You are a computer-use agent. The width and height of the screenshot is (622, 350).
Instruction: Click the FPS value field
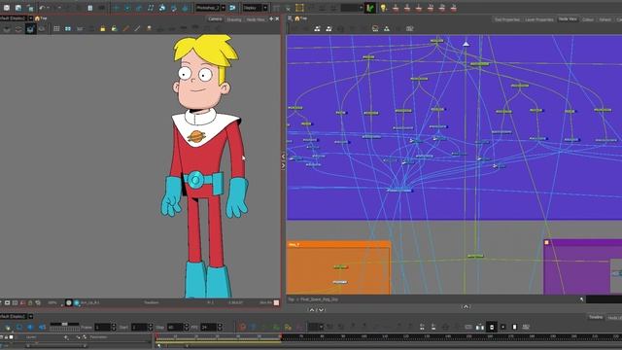pyautogui.click(x=209, y=327)
